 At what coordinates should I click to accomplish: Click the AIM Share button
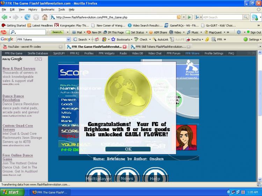pyautogui.click(x=158, y=32)
